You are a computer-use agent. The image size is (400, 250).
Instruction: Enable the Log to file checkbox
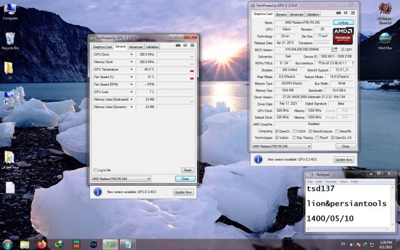pos(95,170)
